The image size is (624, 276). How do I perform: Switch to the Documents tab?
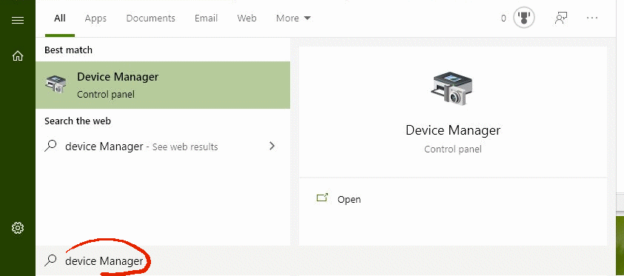(150, 18)
